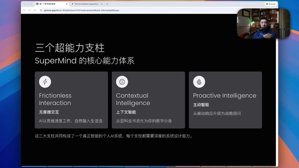Click the heading 三个超能力支柱
Image resolution: width=299 pixels, height=168 pixels.
(69, 48)
